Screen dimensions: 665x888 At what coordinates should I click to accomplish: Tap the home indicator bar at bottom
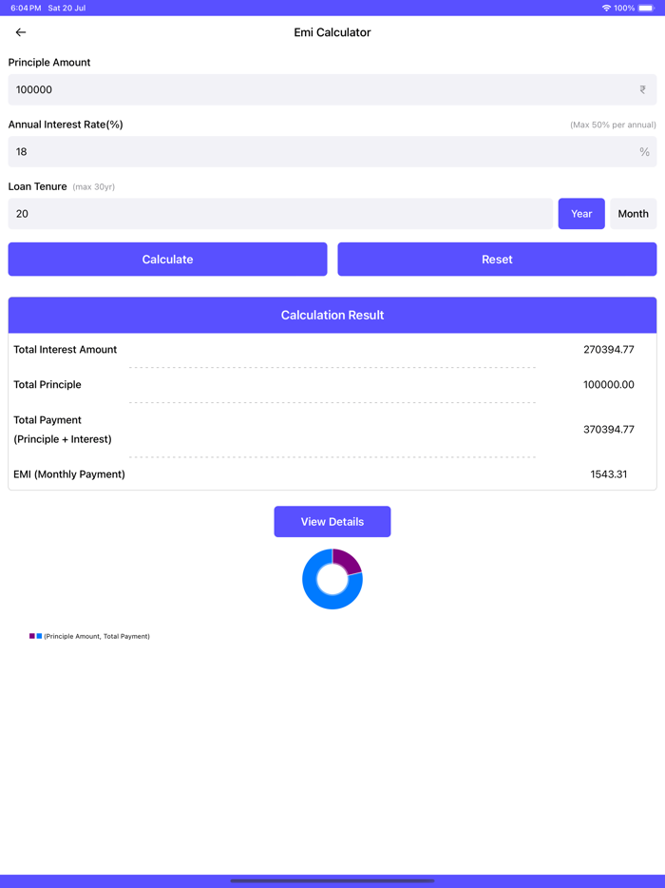pos(332,879)
